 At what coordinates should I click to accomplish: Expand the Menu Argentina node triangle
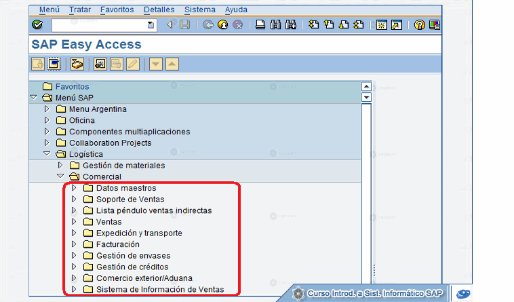pyautogui.click(x=47, y=109)
